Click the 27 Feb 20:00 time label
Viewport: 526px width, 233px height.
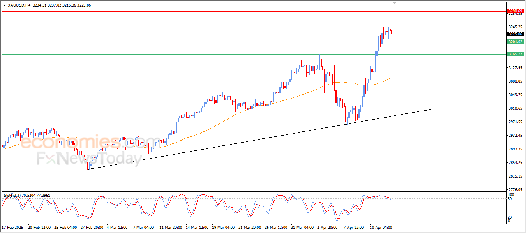[92, 227]
